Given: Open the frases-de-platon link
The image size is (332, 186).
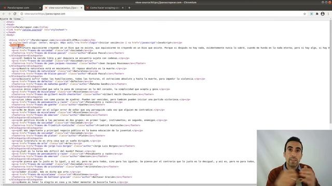Looking at the screenshot, I should pos(46,135).
